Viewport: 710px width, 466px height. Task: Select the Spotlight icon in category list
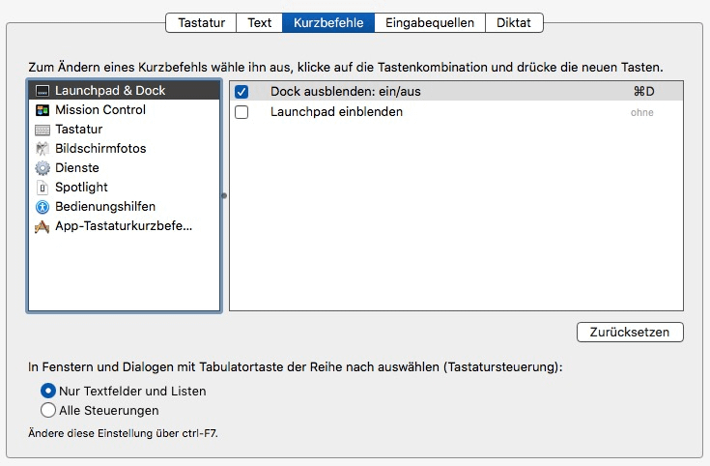pos(43,188)
